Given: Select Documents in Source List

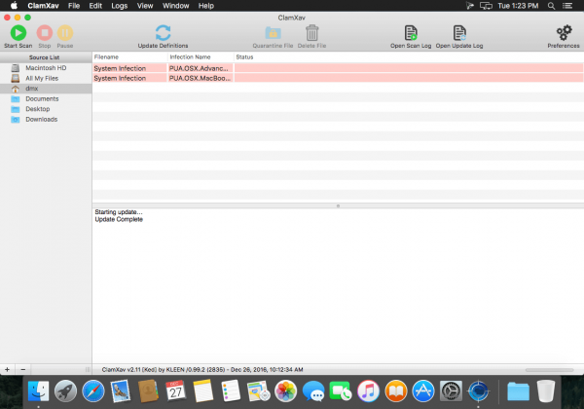Looking at the screenshot, I should (46, 98).
